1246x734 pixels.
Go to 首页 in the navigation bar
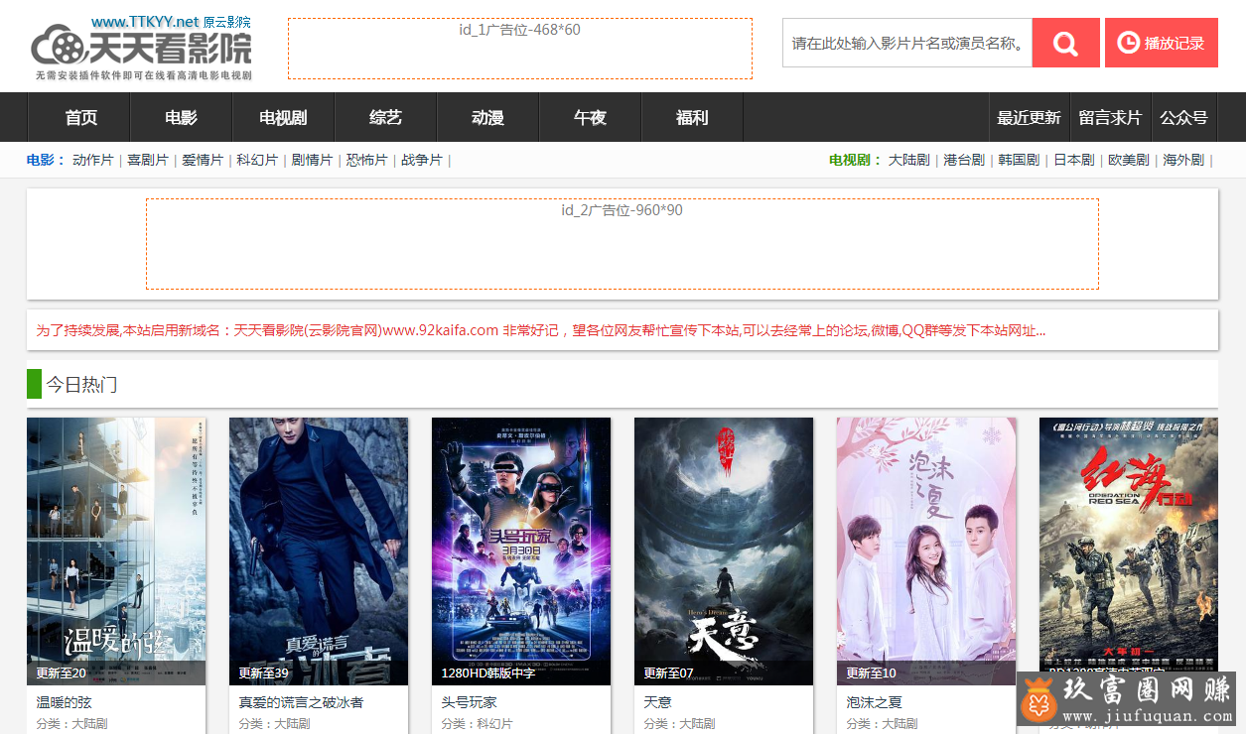[x=81, y=117]
